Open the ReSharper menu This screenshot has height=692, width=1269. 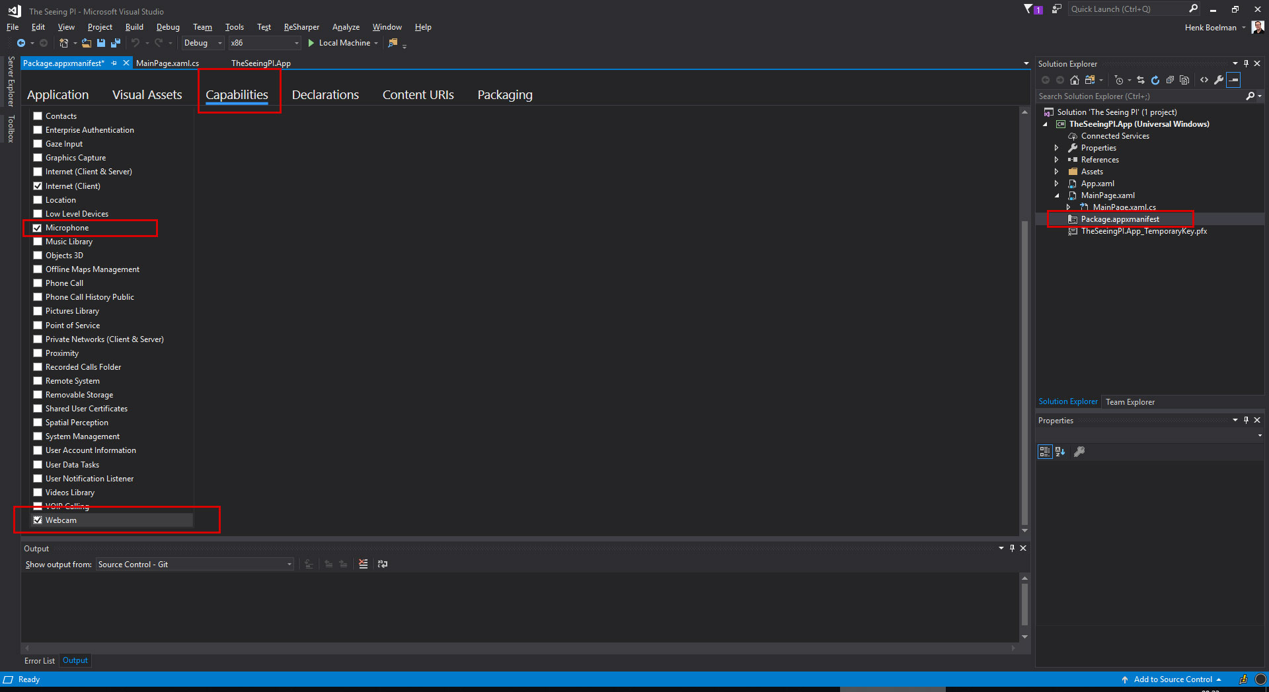coord(301,27)
